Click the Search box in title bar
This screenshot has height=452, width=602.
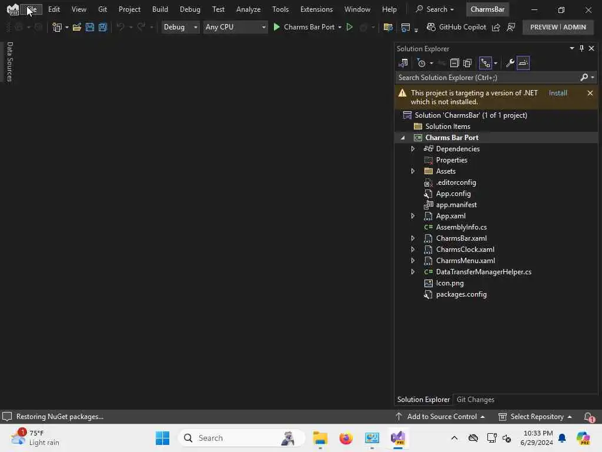coord(436,9)
